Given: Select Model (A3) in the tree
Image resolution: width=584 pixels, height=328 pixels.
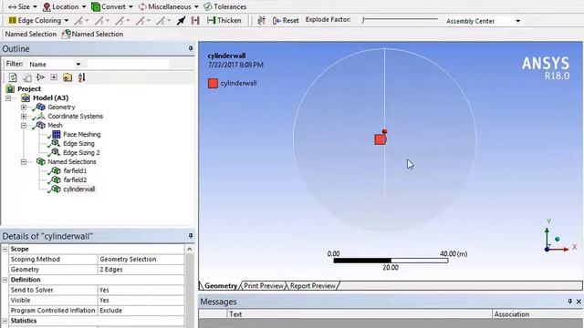Looking at the screenshot, I should point(50,97).
